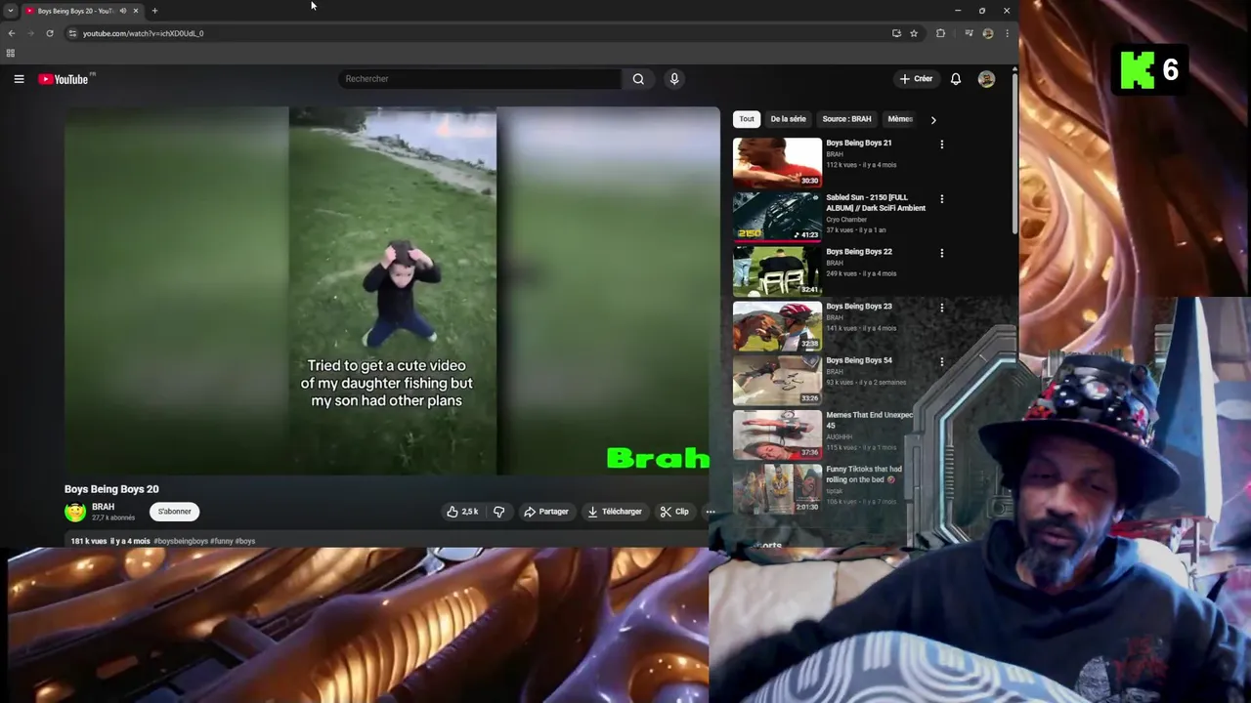
Task: View site information icon in address bar
Action: pyautogui.click(x=71, y=33)
